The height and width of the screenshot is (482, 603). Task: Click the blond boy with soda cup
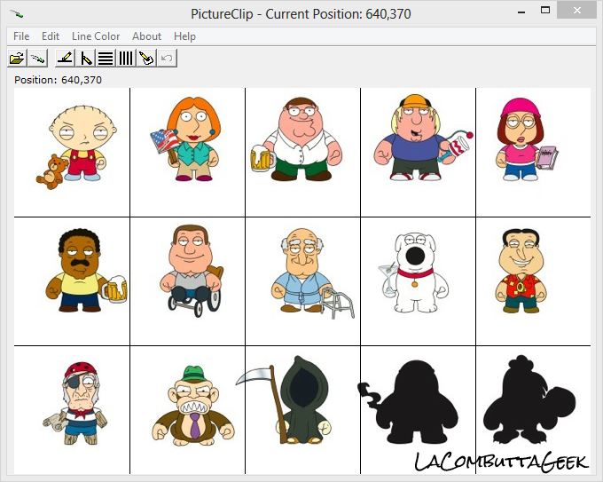[423, 137]
